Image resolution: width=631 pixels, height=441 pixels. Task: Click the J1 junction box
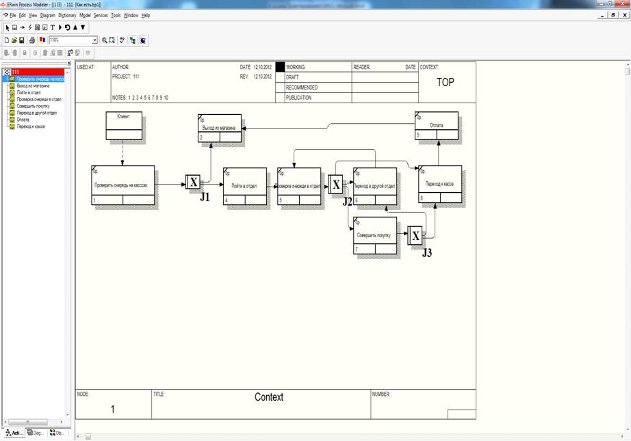coord(193,183)
